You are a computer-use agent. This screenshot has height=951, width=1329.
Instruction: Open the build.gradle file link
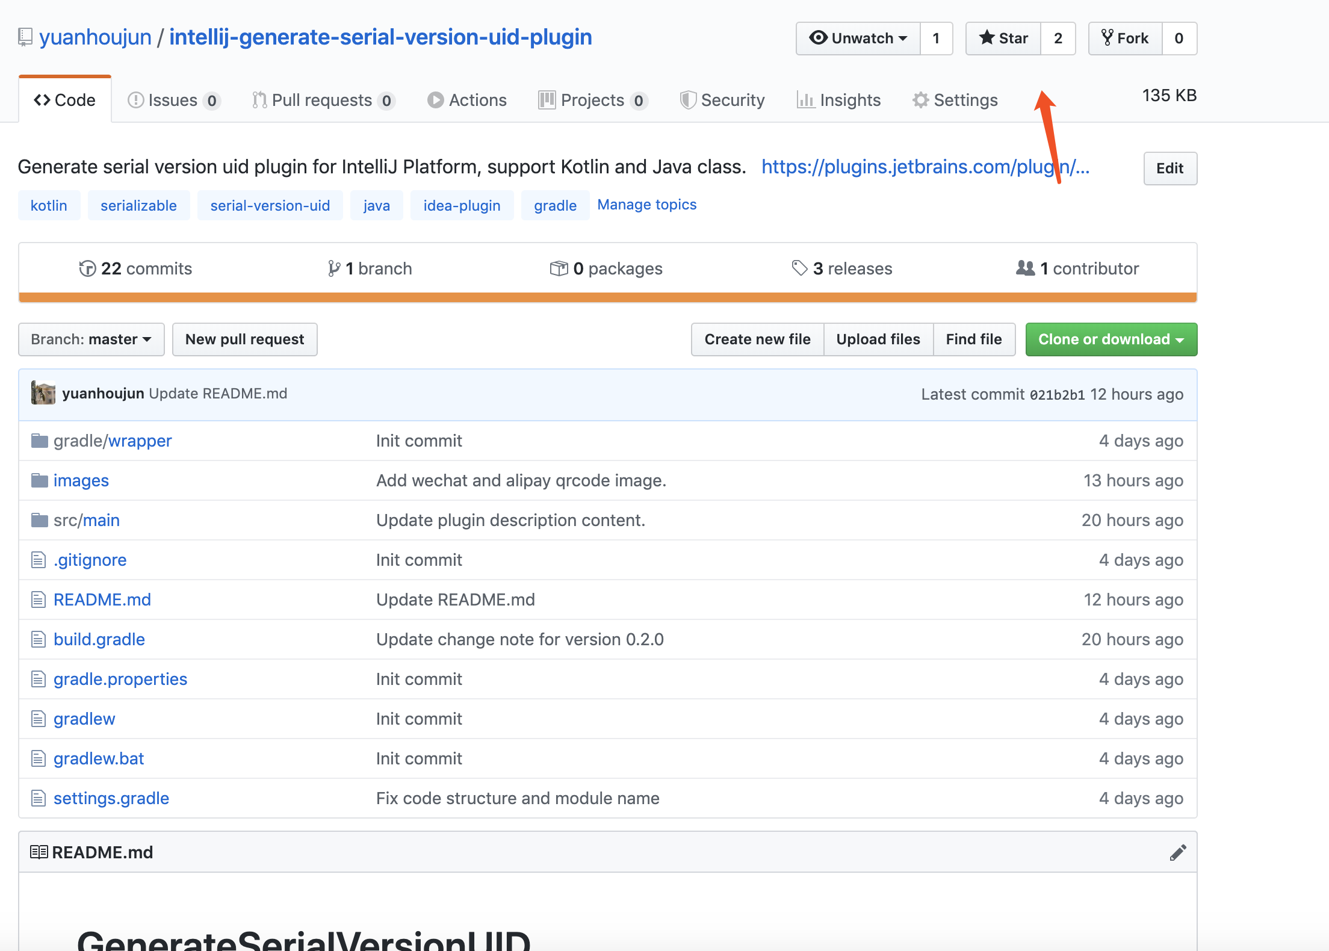[x=99, y=639]
